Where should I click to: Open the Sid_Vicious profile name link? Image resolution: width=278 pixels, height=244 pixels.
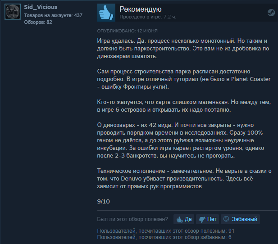pyautogui.click(x=41, y=7)
